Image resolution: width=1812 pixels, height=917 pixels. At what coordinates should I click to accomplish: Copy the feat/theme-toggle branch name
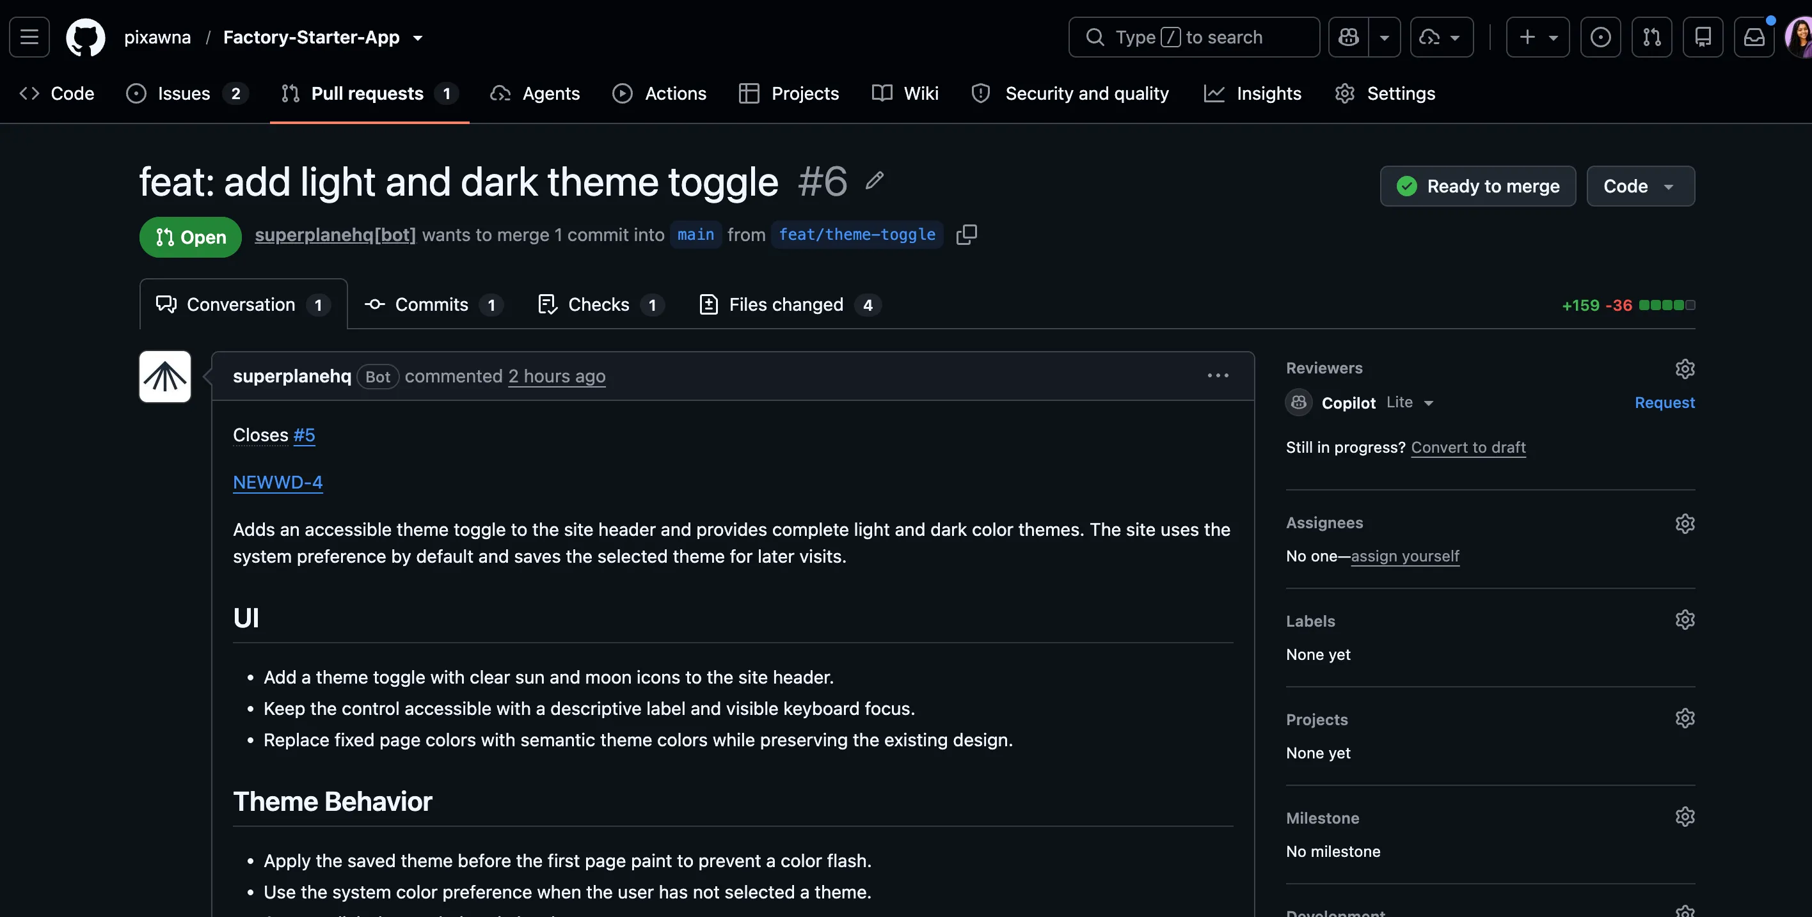tap(967, 235)
